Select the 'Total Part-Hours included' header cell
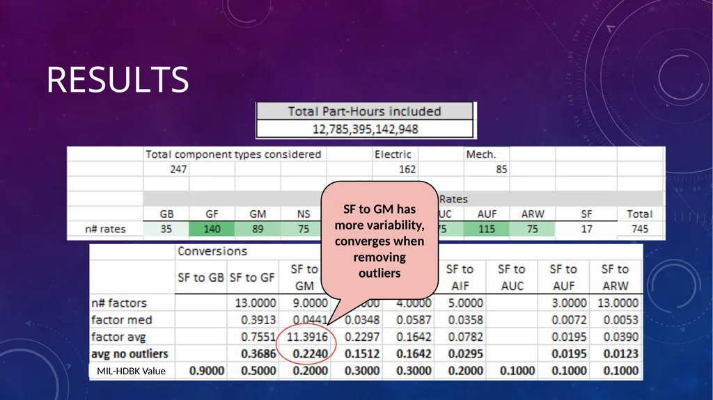This screenshot has width=713, height=400. [x=365, y=111]
